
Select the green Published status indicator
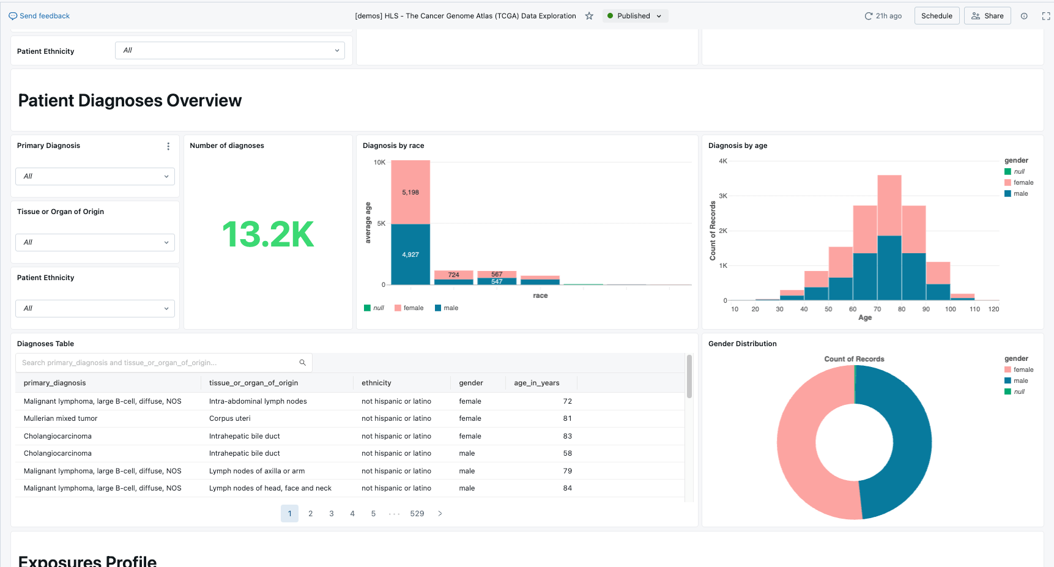coord(609,16)
